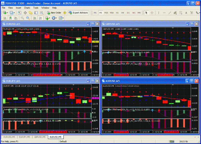Open the Tools menu
This screenshot has height=144, width=201.
36,8
